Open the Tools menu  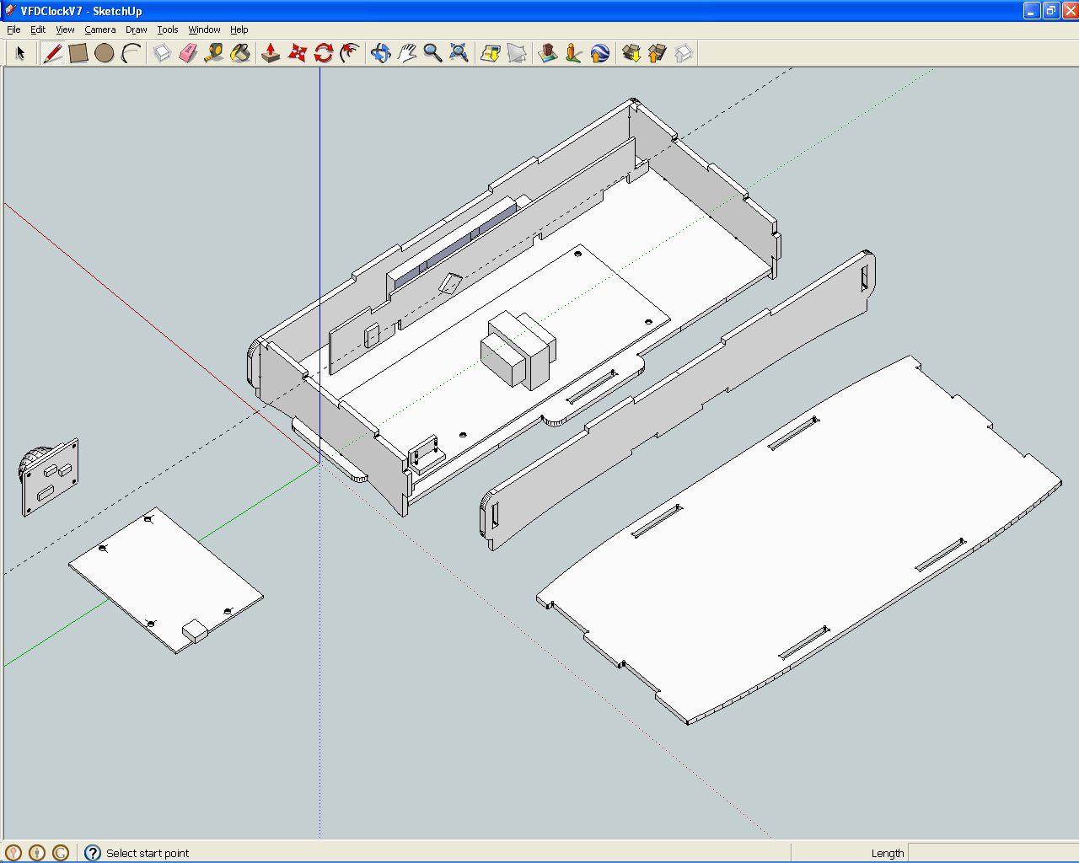coord(168,29)
